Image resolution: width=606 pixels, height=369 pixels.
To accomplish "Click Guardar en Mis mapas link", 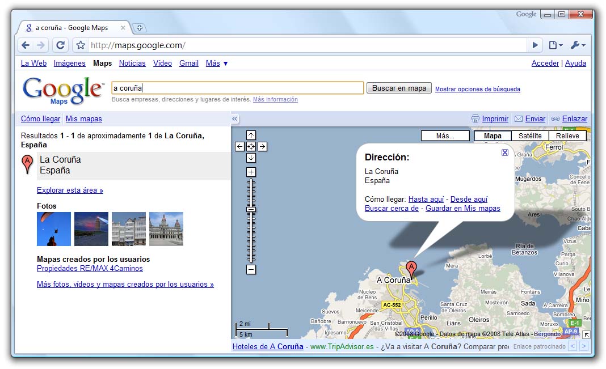I will (x=462, y=209).
